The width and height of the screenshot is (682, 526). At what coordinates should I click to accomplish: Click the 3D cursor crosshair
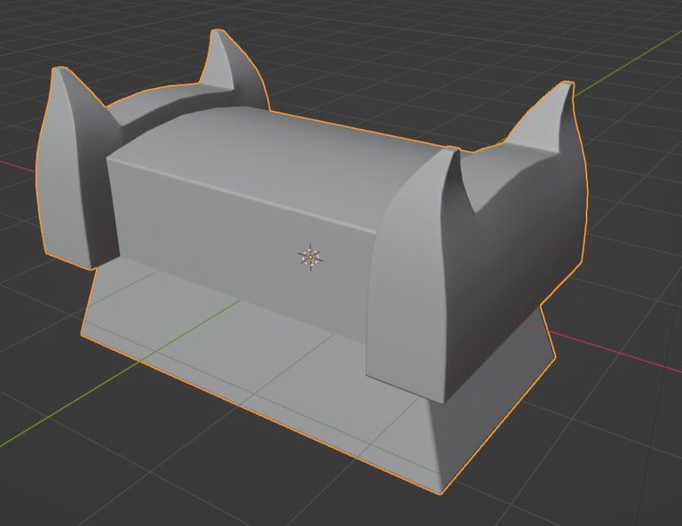pos(311,257)
